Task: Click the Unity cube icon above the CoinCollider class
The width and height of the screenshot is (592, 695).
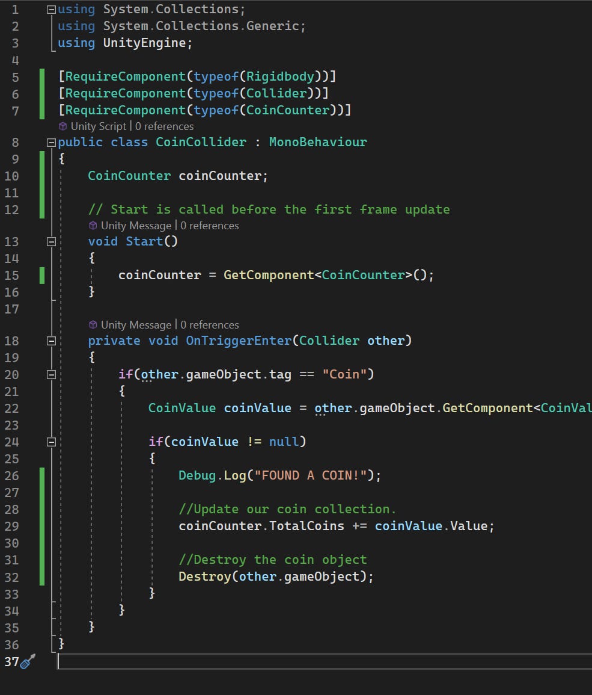Action: [63, 126]
